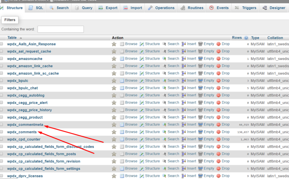
Task: Click the Browse link for wpdx_comments
Action: 131,132
